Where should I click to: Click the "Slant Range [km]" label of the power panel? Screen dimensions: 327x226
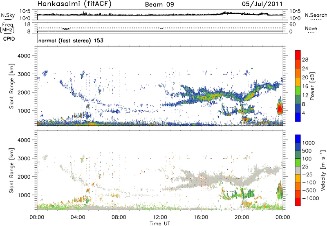[11, 86]
